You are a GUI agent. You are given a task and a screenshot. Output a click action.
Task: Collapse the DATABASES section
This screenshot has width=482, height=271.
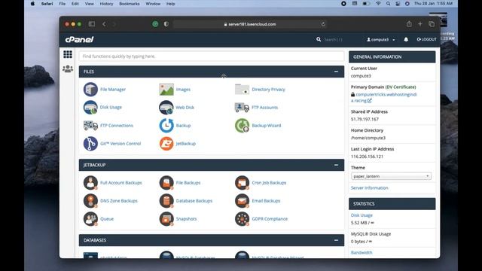336,240
